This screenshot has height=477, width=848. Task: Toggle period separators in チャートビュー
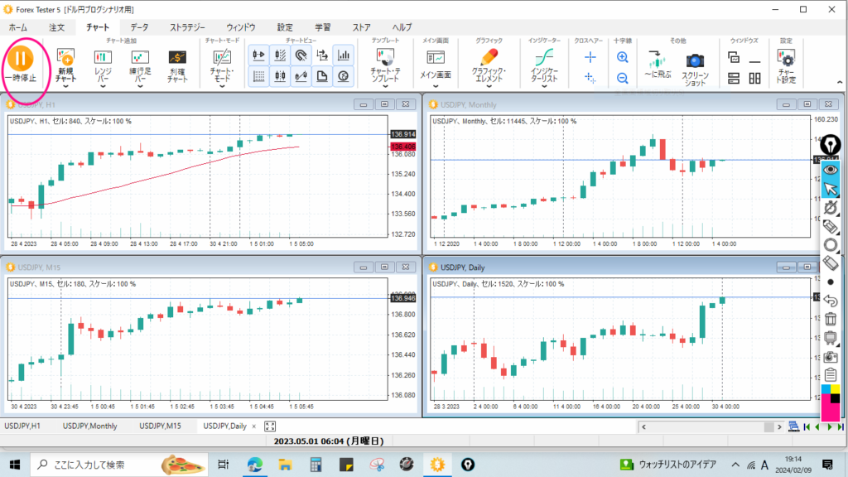[280, 76]
